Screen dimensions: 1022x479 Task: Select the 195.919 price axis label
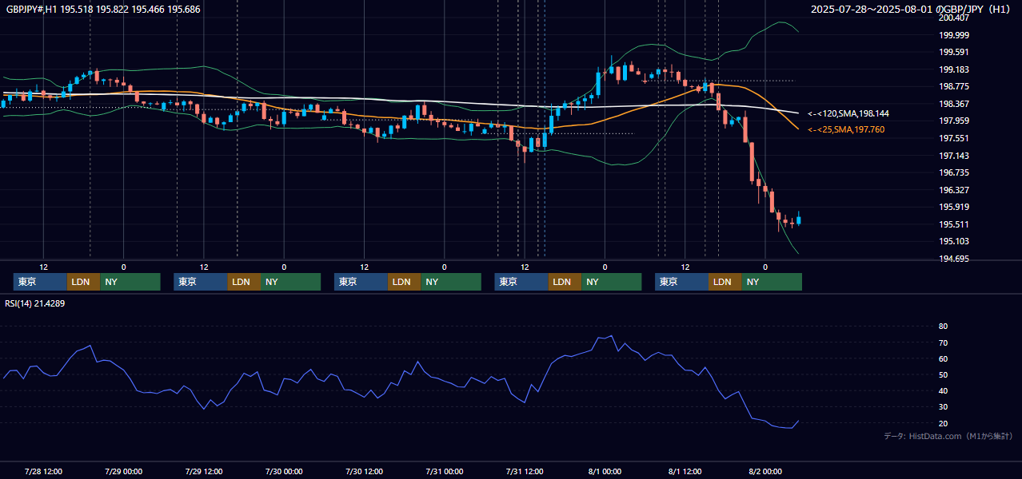(x=954, y=208)
